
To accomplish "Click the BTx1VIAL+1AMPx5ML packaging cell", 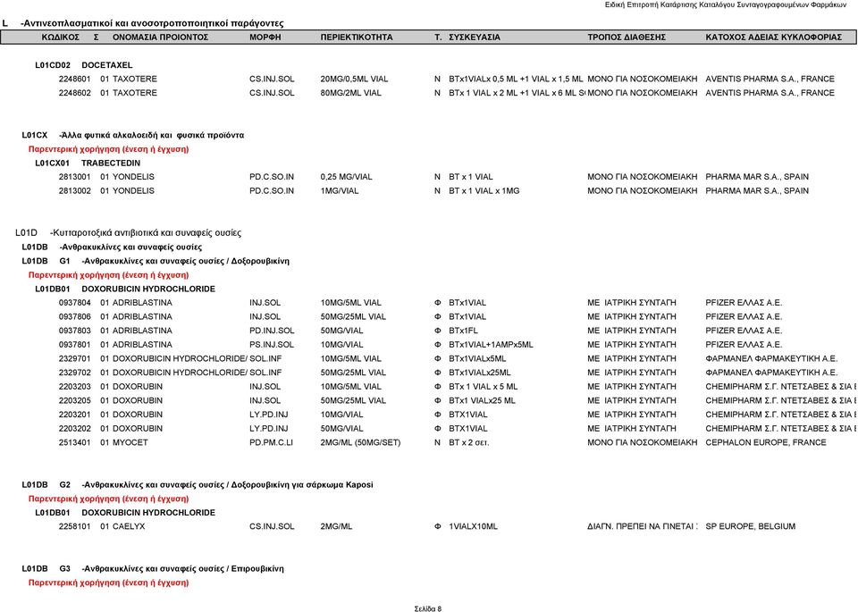I will coord(491,345).
